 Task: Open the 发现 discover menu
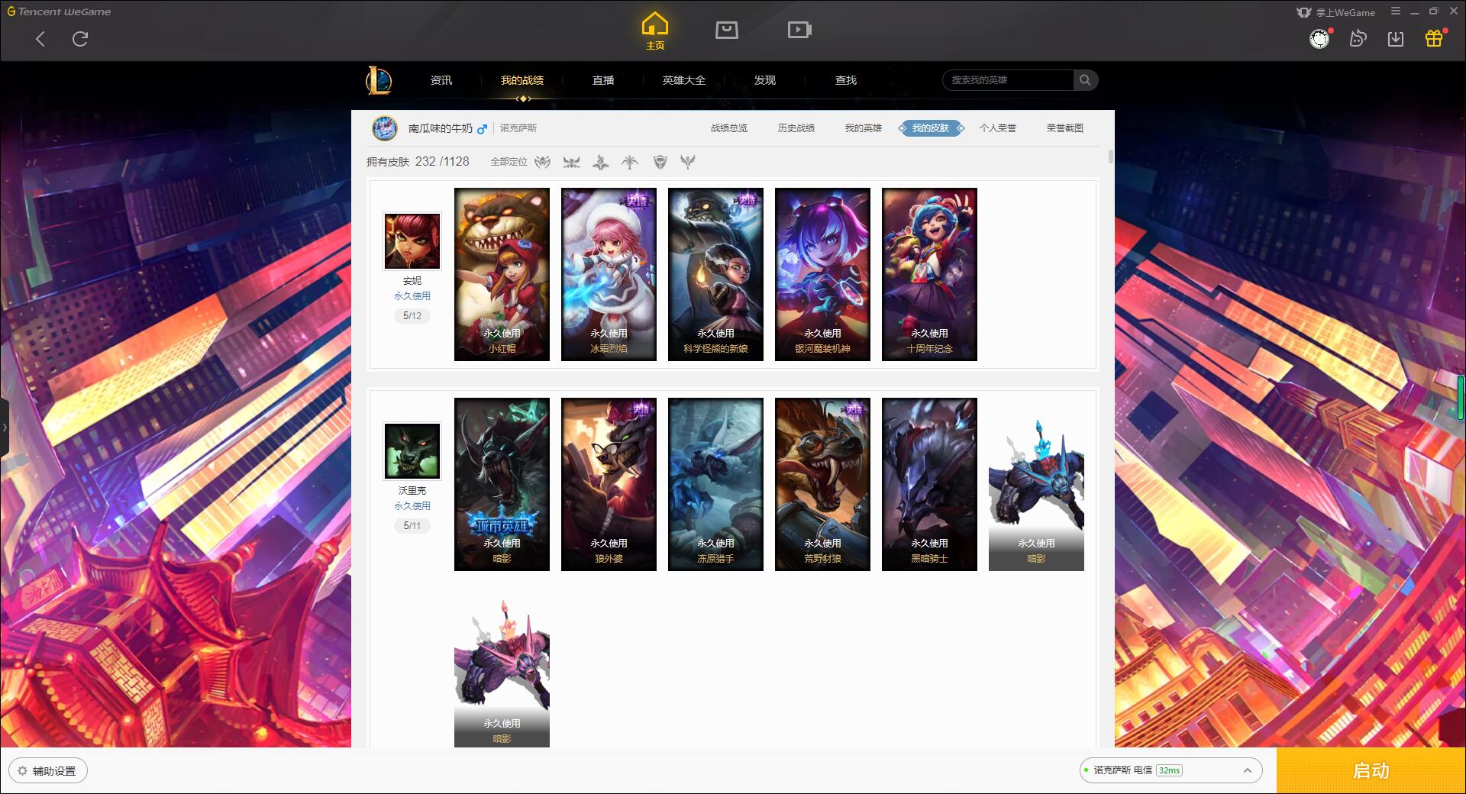[x=765, y=80]
